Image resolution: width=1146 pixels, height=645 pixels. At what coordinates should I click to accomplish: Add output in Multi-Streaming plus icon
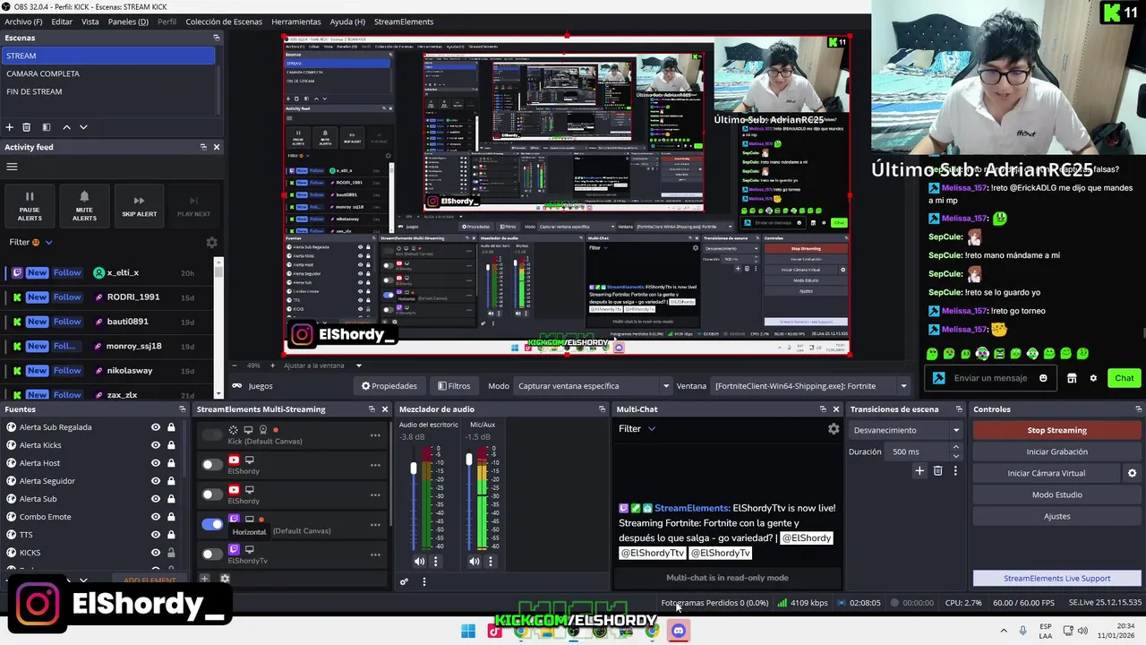click(204, 579)
